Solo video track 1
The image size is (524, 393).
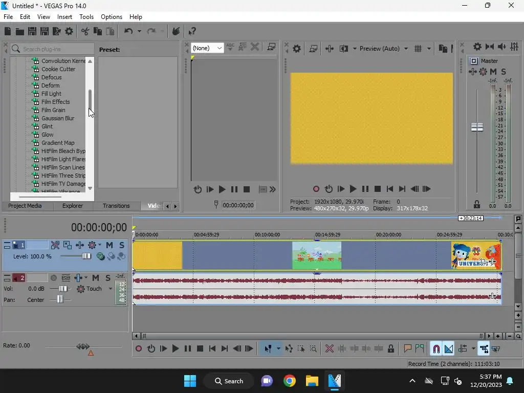[x=122, y=245]
